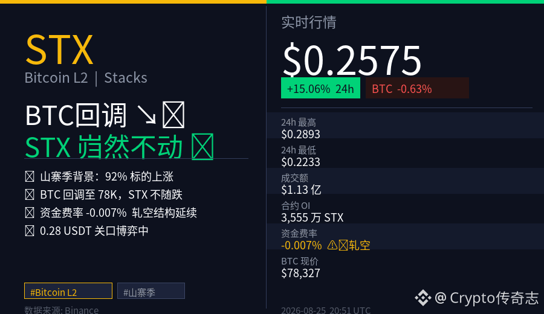Click the BTC 现价 value $78,327
Viewport: 544px width, 314px height.
tap(300, 273)
